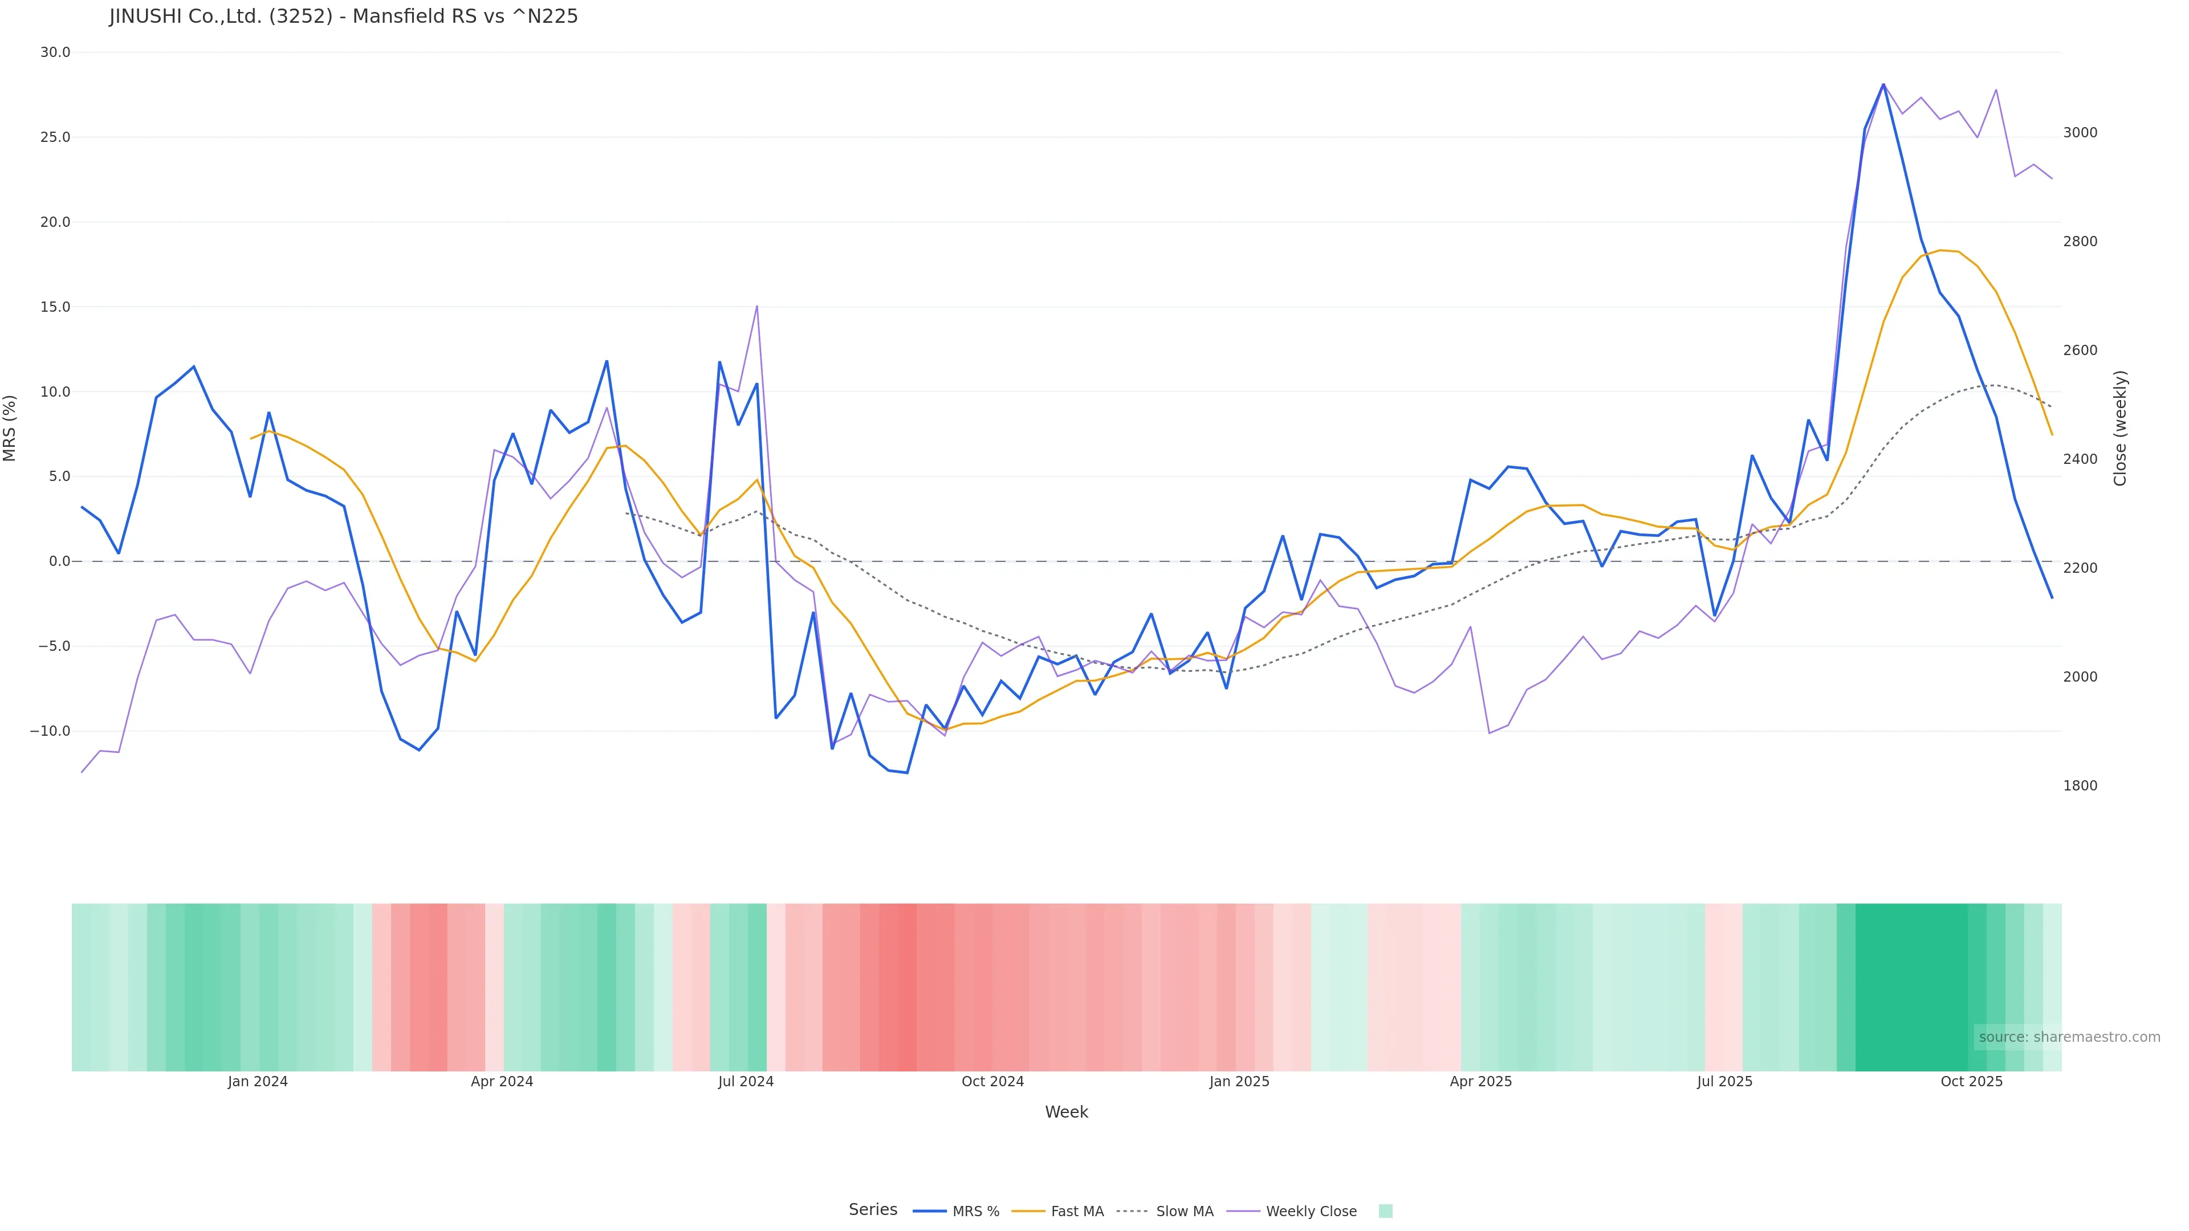The height and width of the screenshot is (1231, 2189).
Task: Click the purple Weekly Close legend line icon
Action: (1243, 1210)
